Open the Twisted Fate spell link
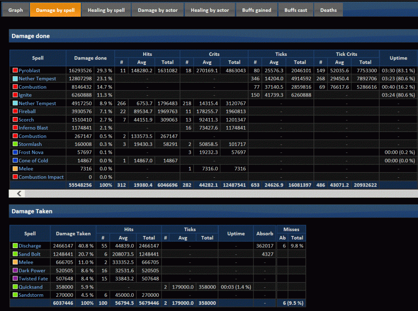The image size is (418, 311). 33,278
